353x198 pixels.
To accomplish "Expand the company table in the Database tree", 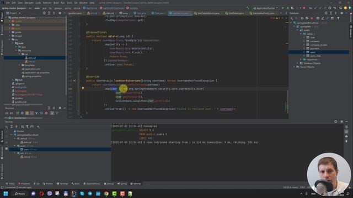I will (304, 41).
